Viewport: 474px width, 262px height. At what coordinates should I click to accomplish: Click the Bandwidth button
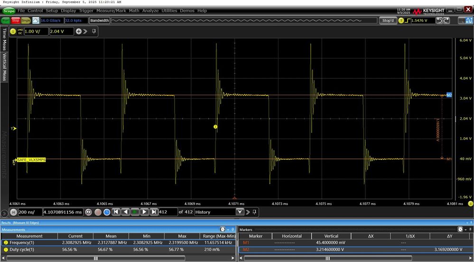point(100,20)
